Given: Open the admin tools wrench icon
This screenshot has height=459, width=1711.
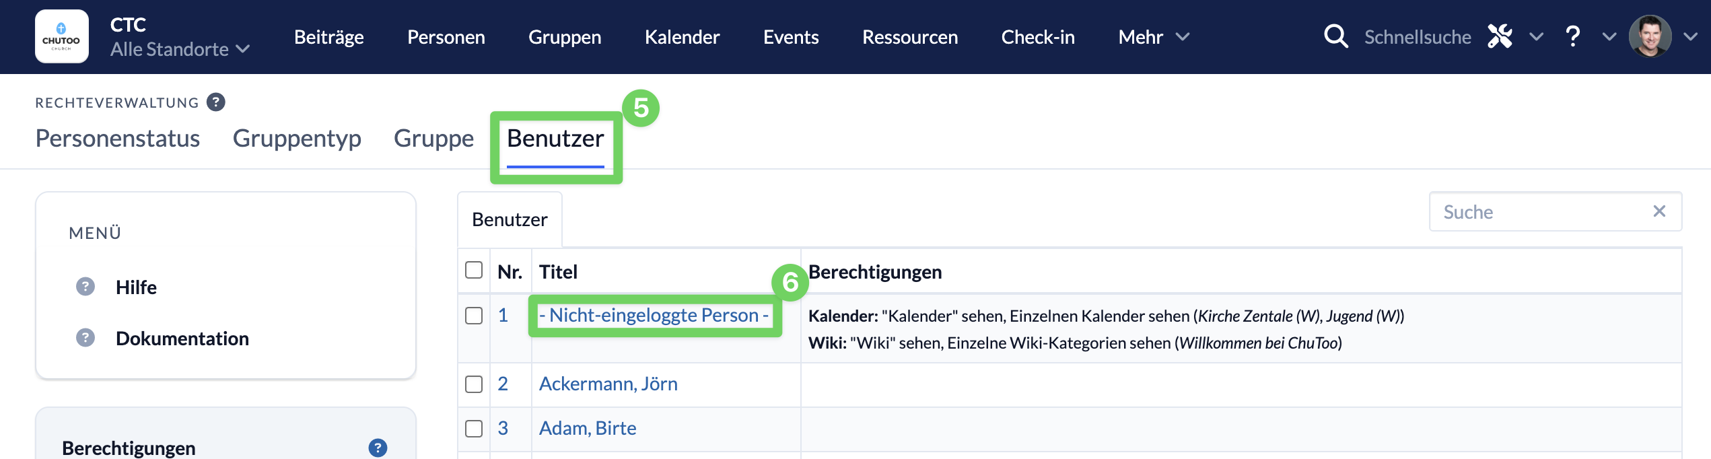Looking at the screenshot, I should (x=1500, y=36).
